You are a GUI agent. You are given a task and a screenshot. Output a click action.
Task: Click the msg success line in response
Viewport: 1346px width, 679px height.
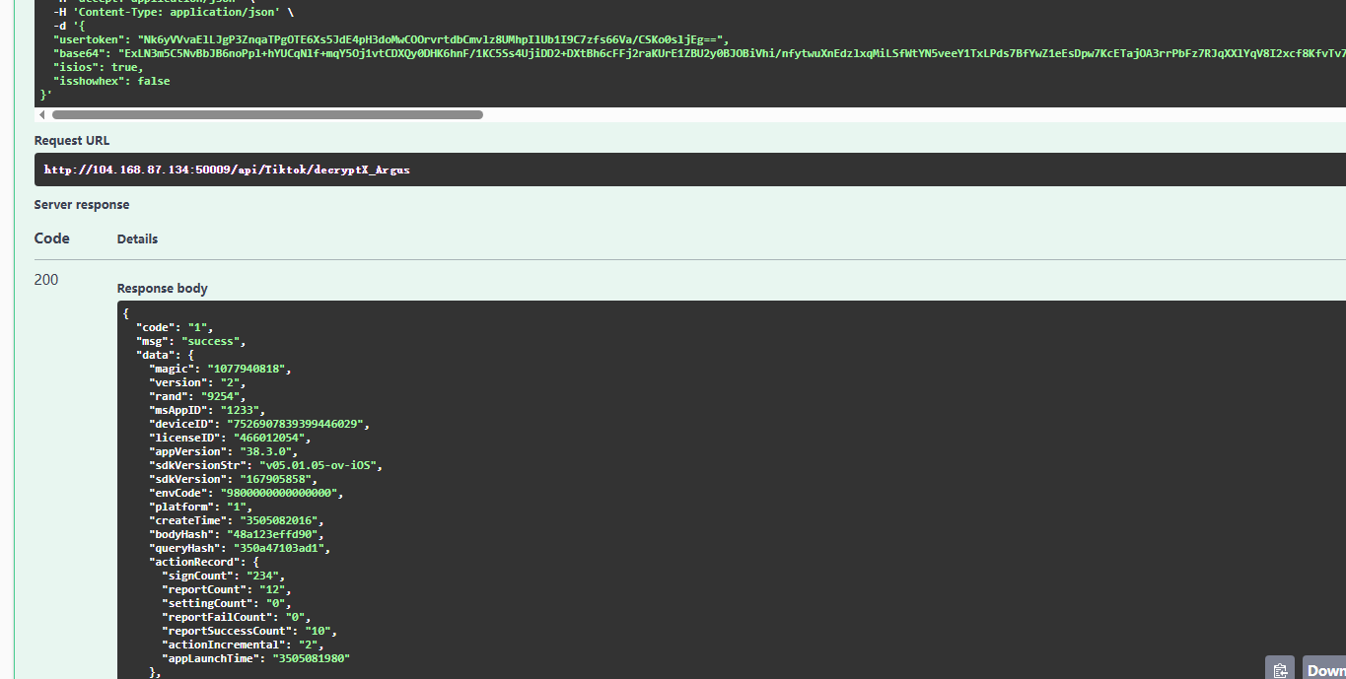[x=189, y=341]
